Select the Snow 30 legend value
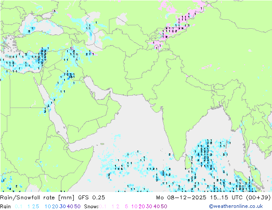The width and height of the screenshot is (272, 210). click(149, 207)
